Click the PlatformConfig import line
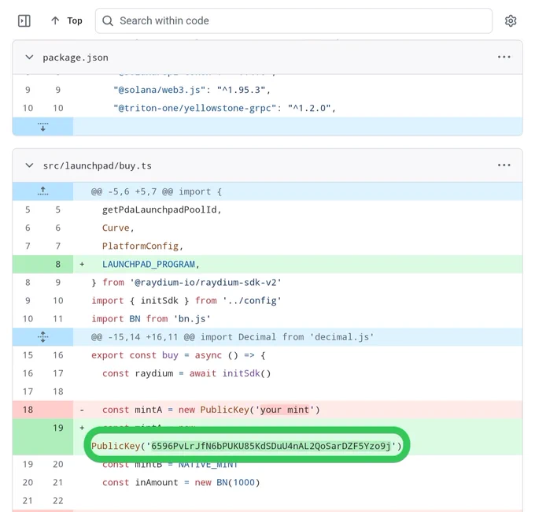The height and width of the screenshot is (512, 535). tap(267, 246)
